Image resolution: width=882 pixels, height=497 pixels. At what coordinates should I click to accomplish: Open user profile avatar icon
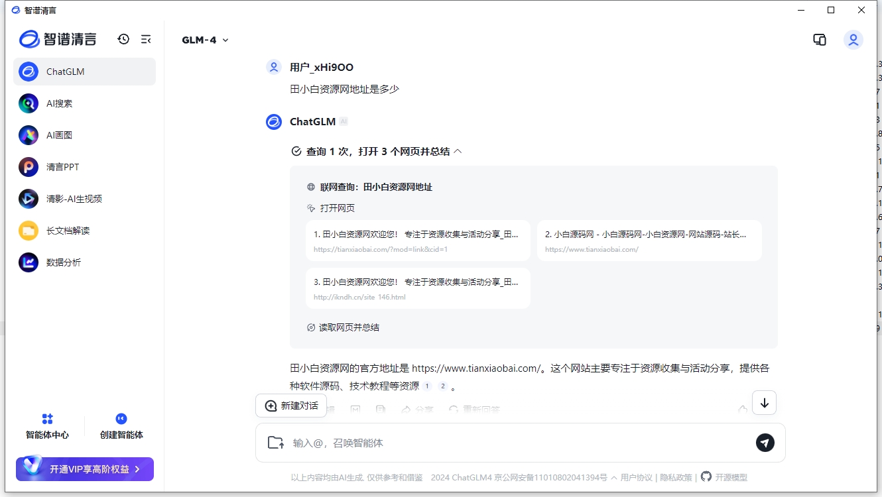[x=853, y=40]
